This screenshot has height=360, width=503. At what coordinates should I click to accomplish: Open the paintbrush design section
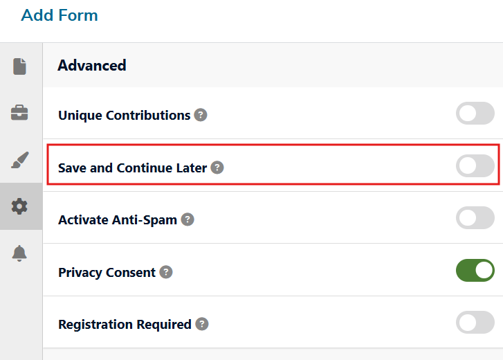click(x=20, y=160)
